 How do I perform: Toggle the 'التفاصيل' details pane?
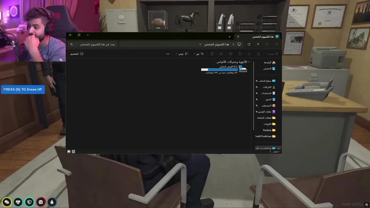click(x=77, y=54)
